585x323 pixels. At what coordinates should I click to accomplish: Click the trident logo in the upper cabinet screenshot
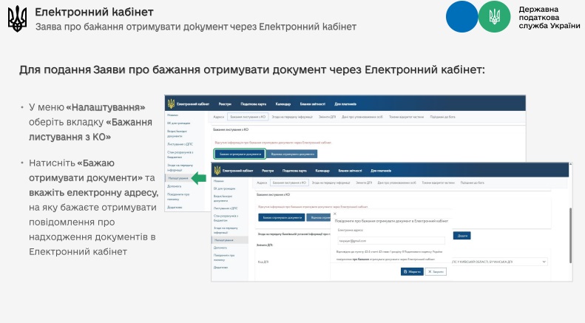tap(171, 104)
